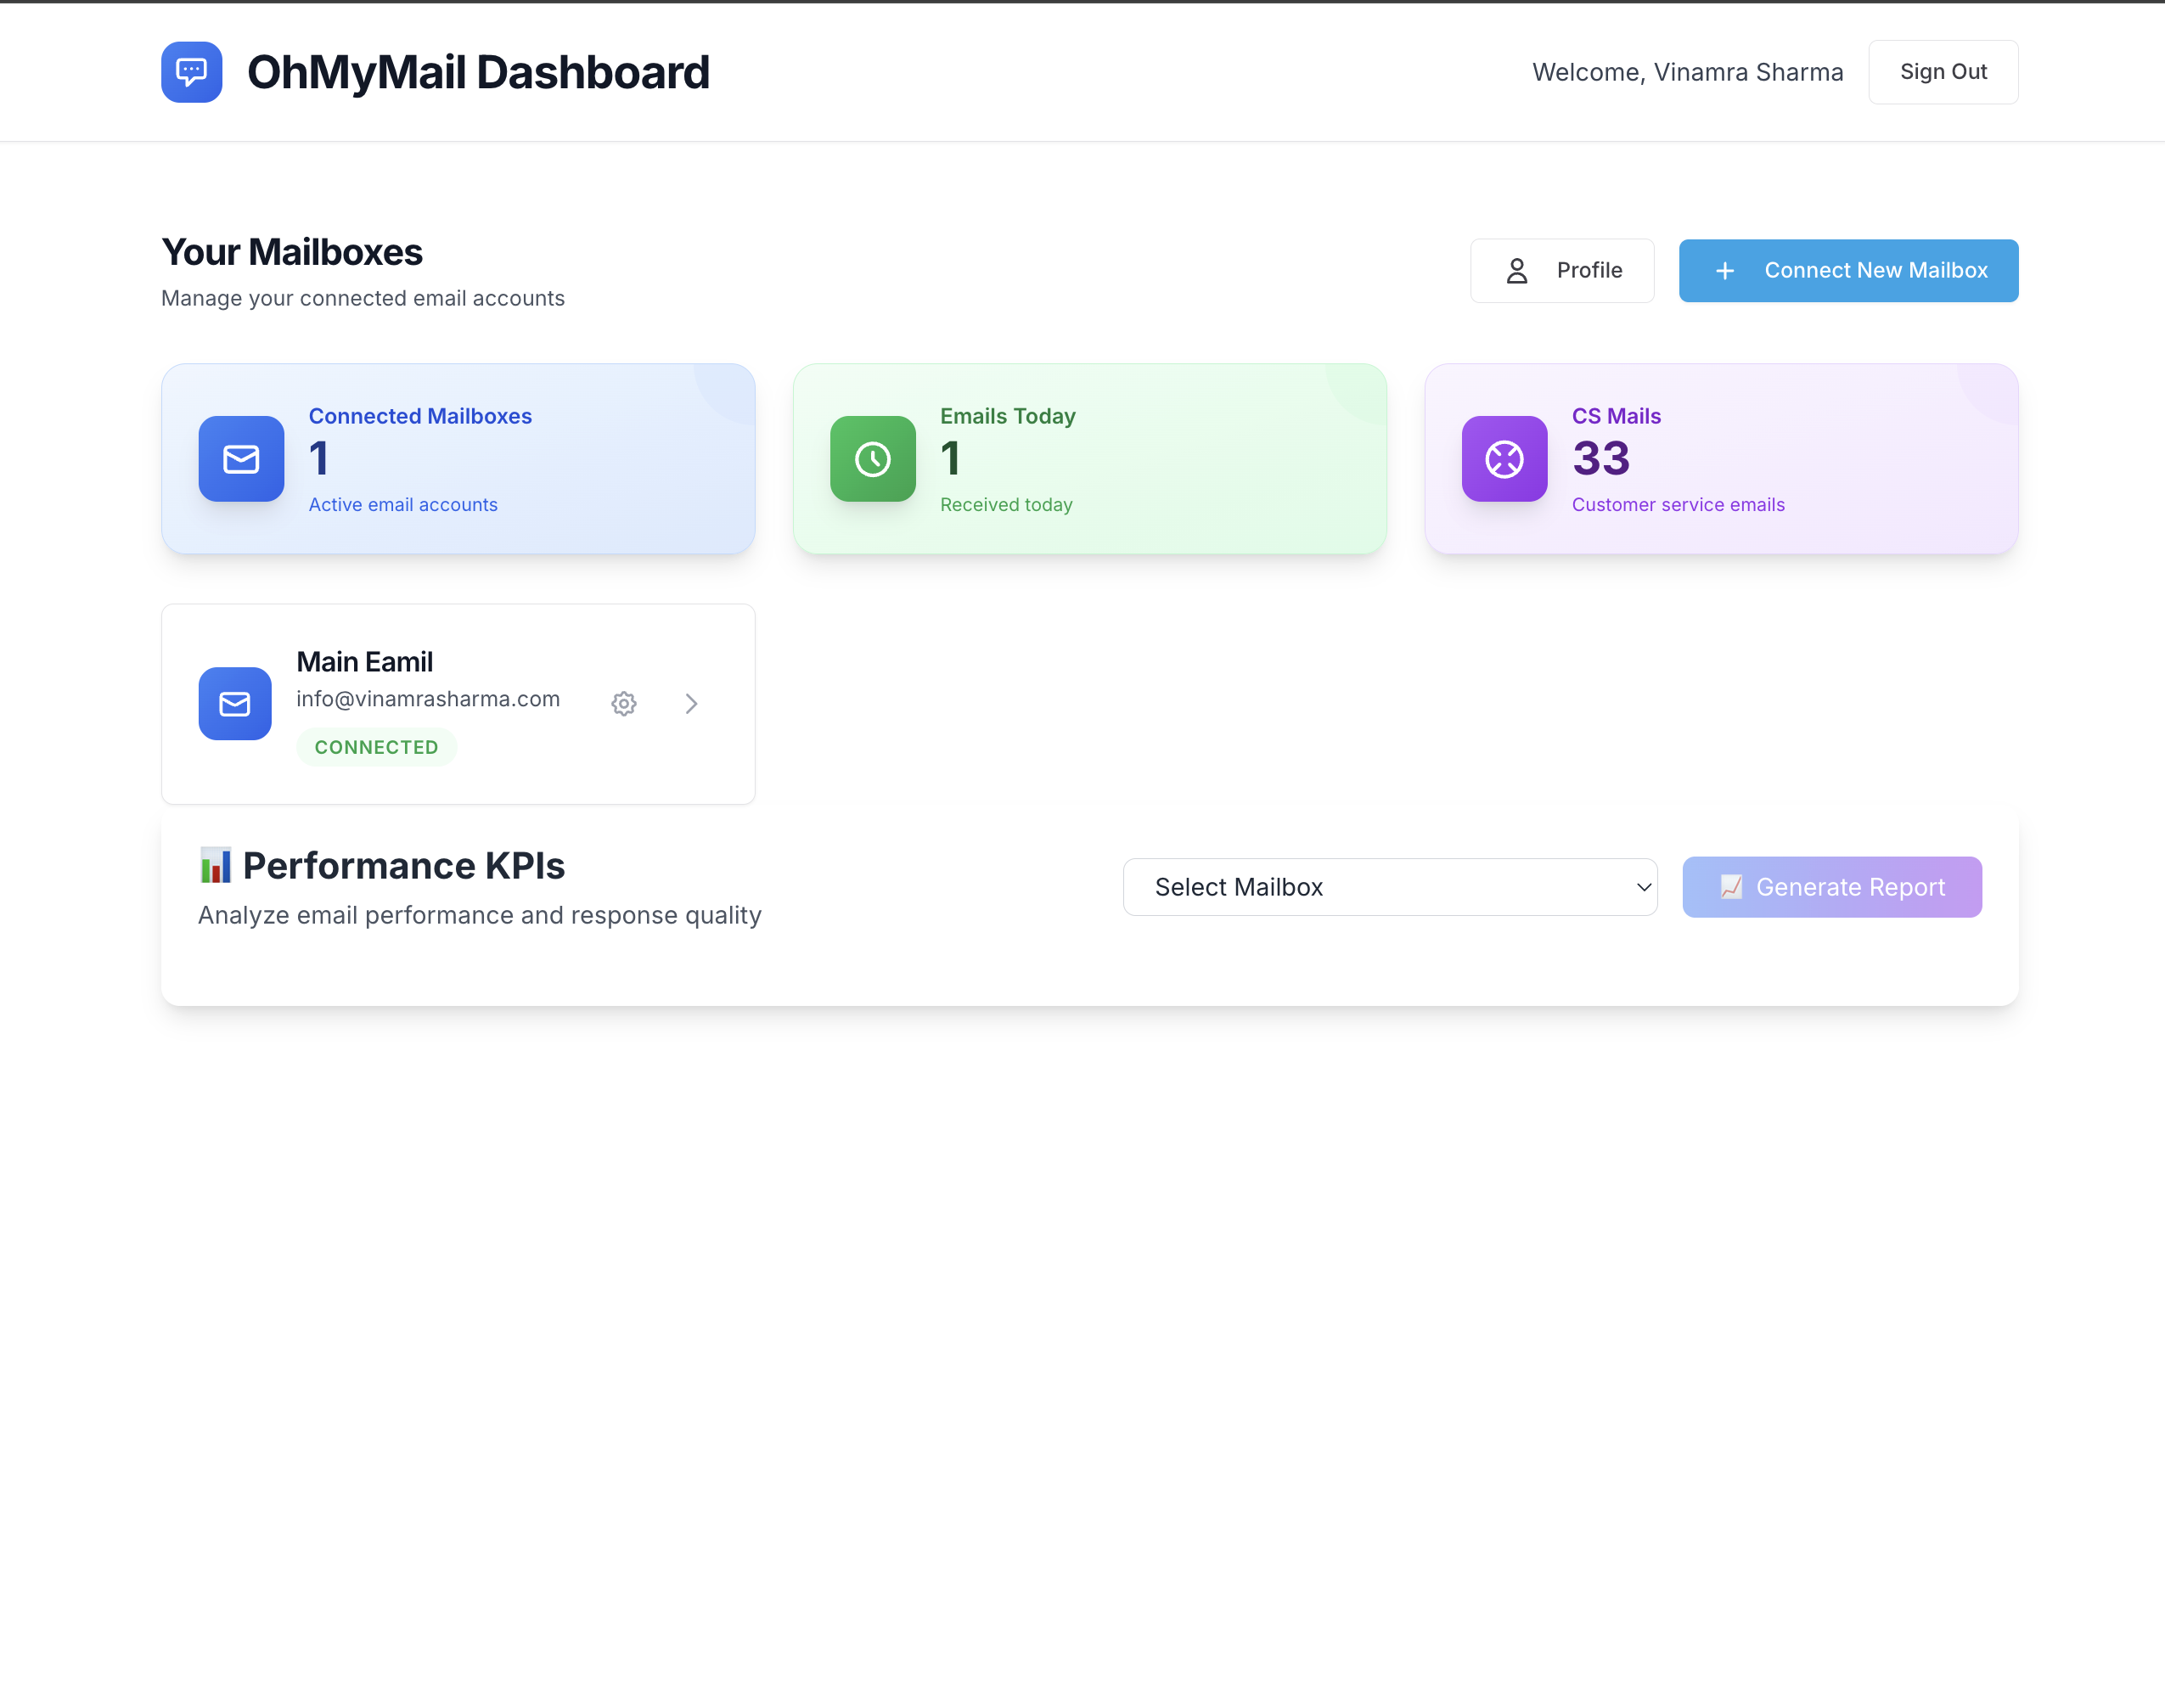This screenshot has height=1708, width=2165.
Task: Open Main Eamil mailbox settings gear
Action: [x=624, y=704]
